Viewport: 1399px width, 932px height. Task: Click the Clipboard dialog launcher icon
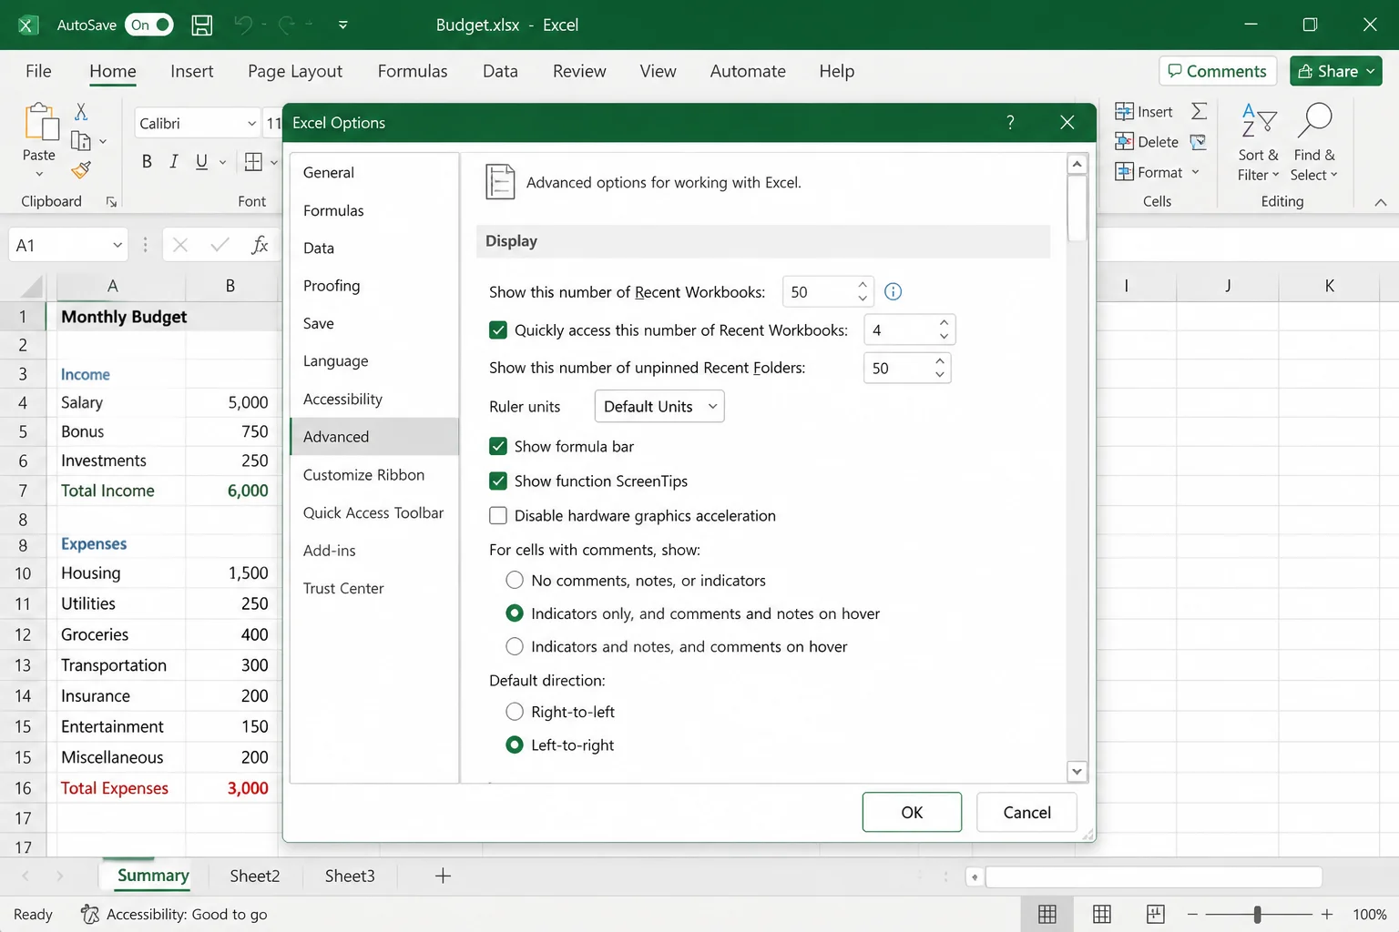[111, 202]
